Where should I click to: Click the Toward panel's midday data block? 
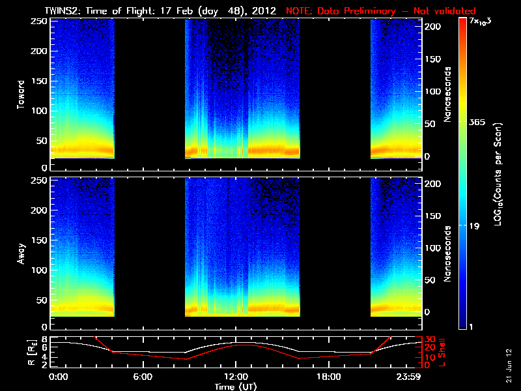(x=242, y=89)
